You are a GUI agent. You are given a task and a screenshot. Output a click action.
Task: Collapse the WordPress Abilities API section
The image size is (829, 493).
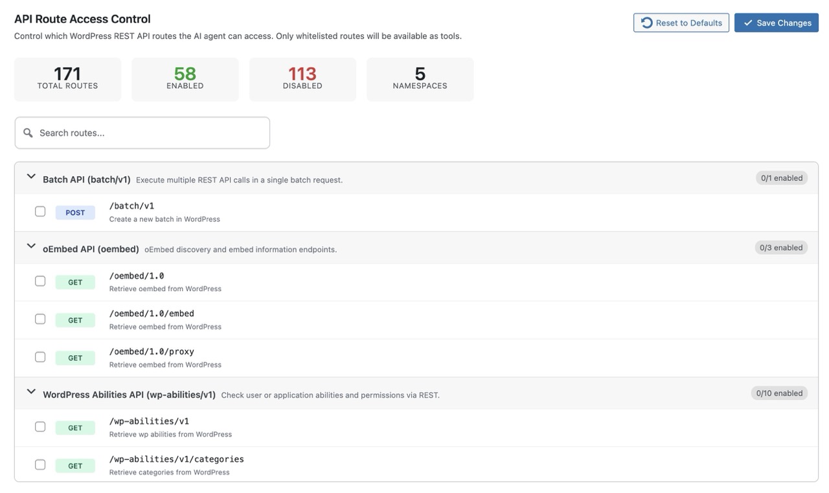[31, 392]
